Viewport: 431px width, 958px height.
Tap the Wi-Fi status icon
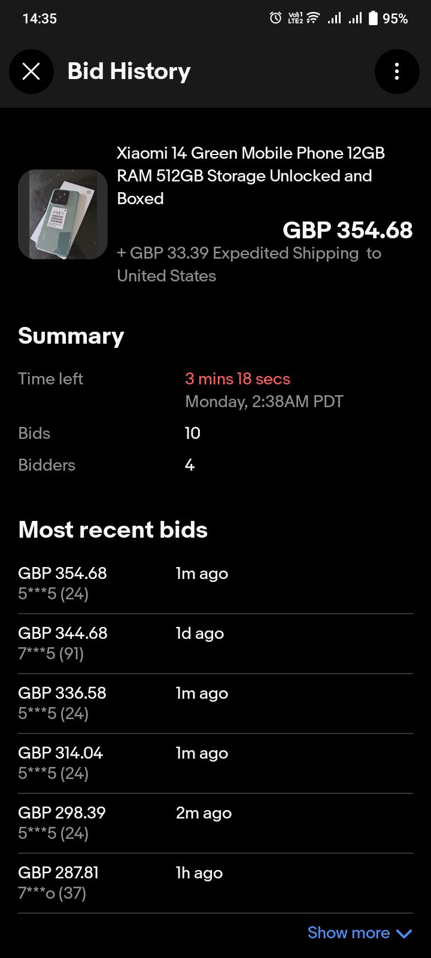tap(313, 18)
